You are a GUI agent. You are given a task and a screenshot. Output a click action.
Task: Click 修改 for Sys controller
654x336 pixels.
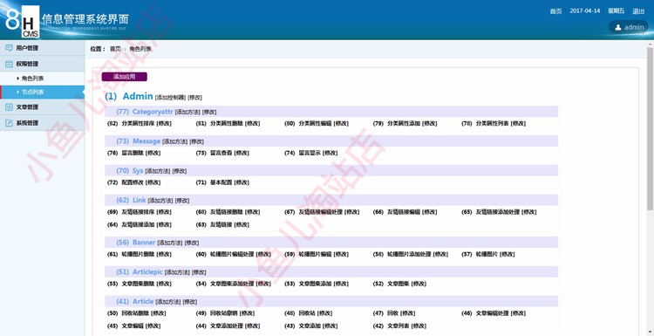(180, 171)
